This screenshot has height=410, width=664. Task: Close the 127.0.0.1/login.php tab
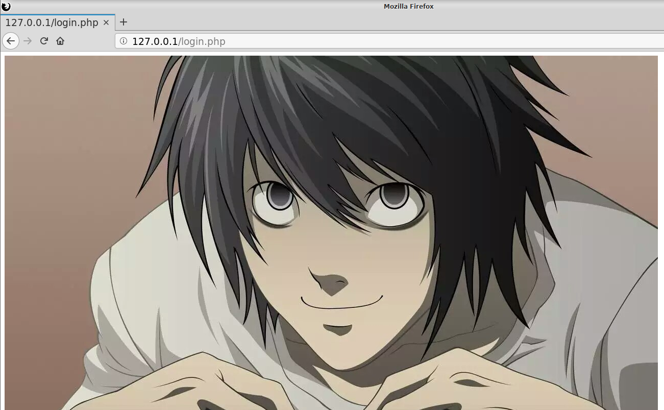pyautogui.click(x=106, y=22)
